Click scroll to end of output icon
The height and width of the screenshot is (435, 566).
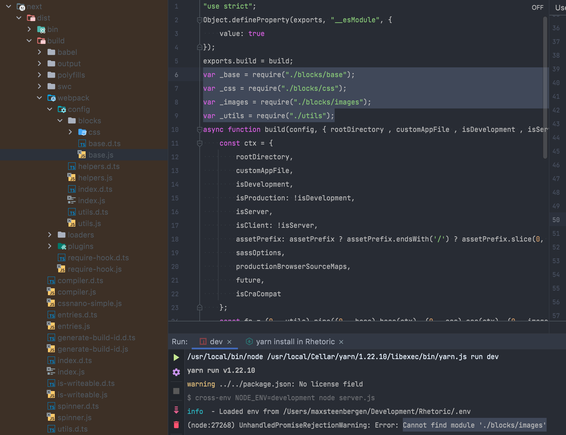[176, 410]
